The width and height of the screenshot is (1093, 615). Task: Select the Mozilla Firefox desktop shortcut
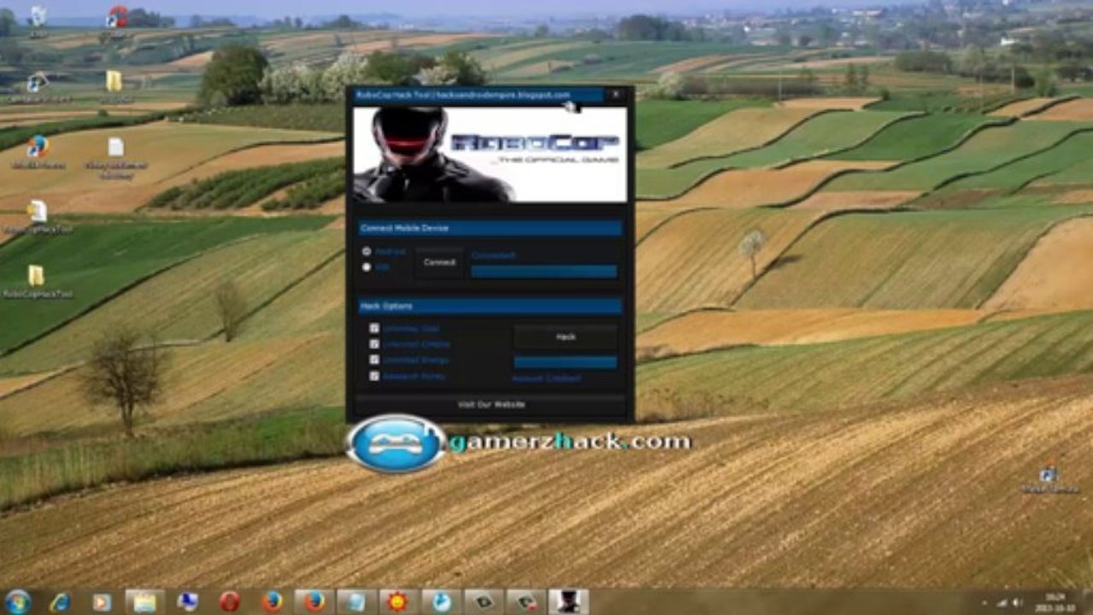point(38,152)
